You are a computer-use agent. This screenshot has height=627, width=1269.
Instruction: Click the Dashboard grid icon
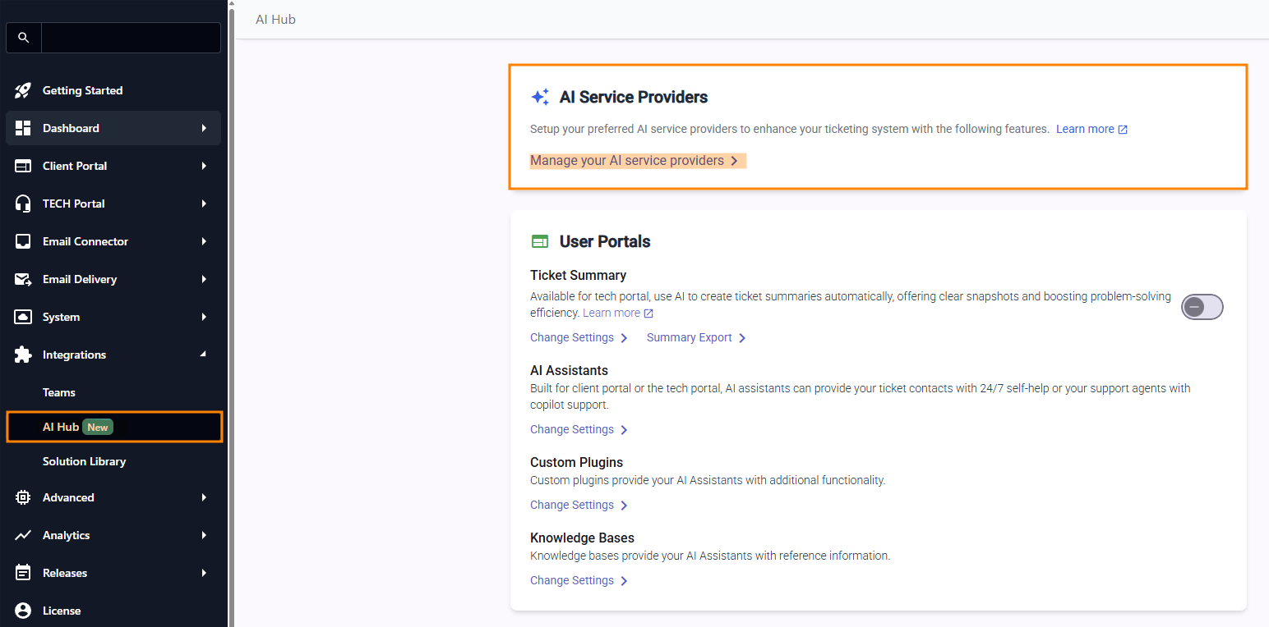(23, 128)
